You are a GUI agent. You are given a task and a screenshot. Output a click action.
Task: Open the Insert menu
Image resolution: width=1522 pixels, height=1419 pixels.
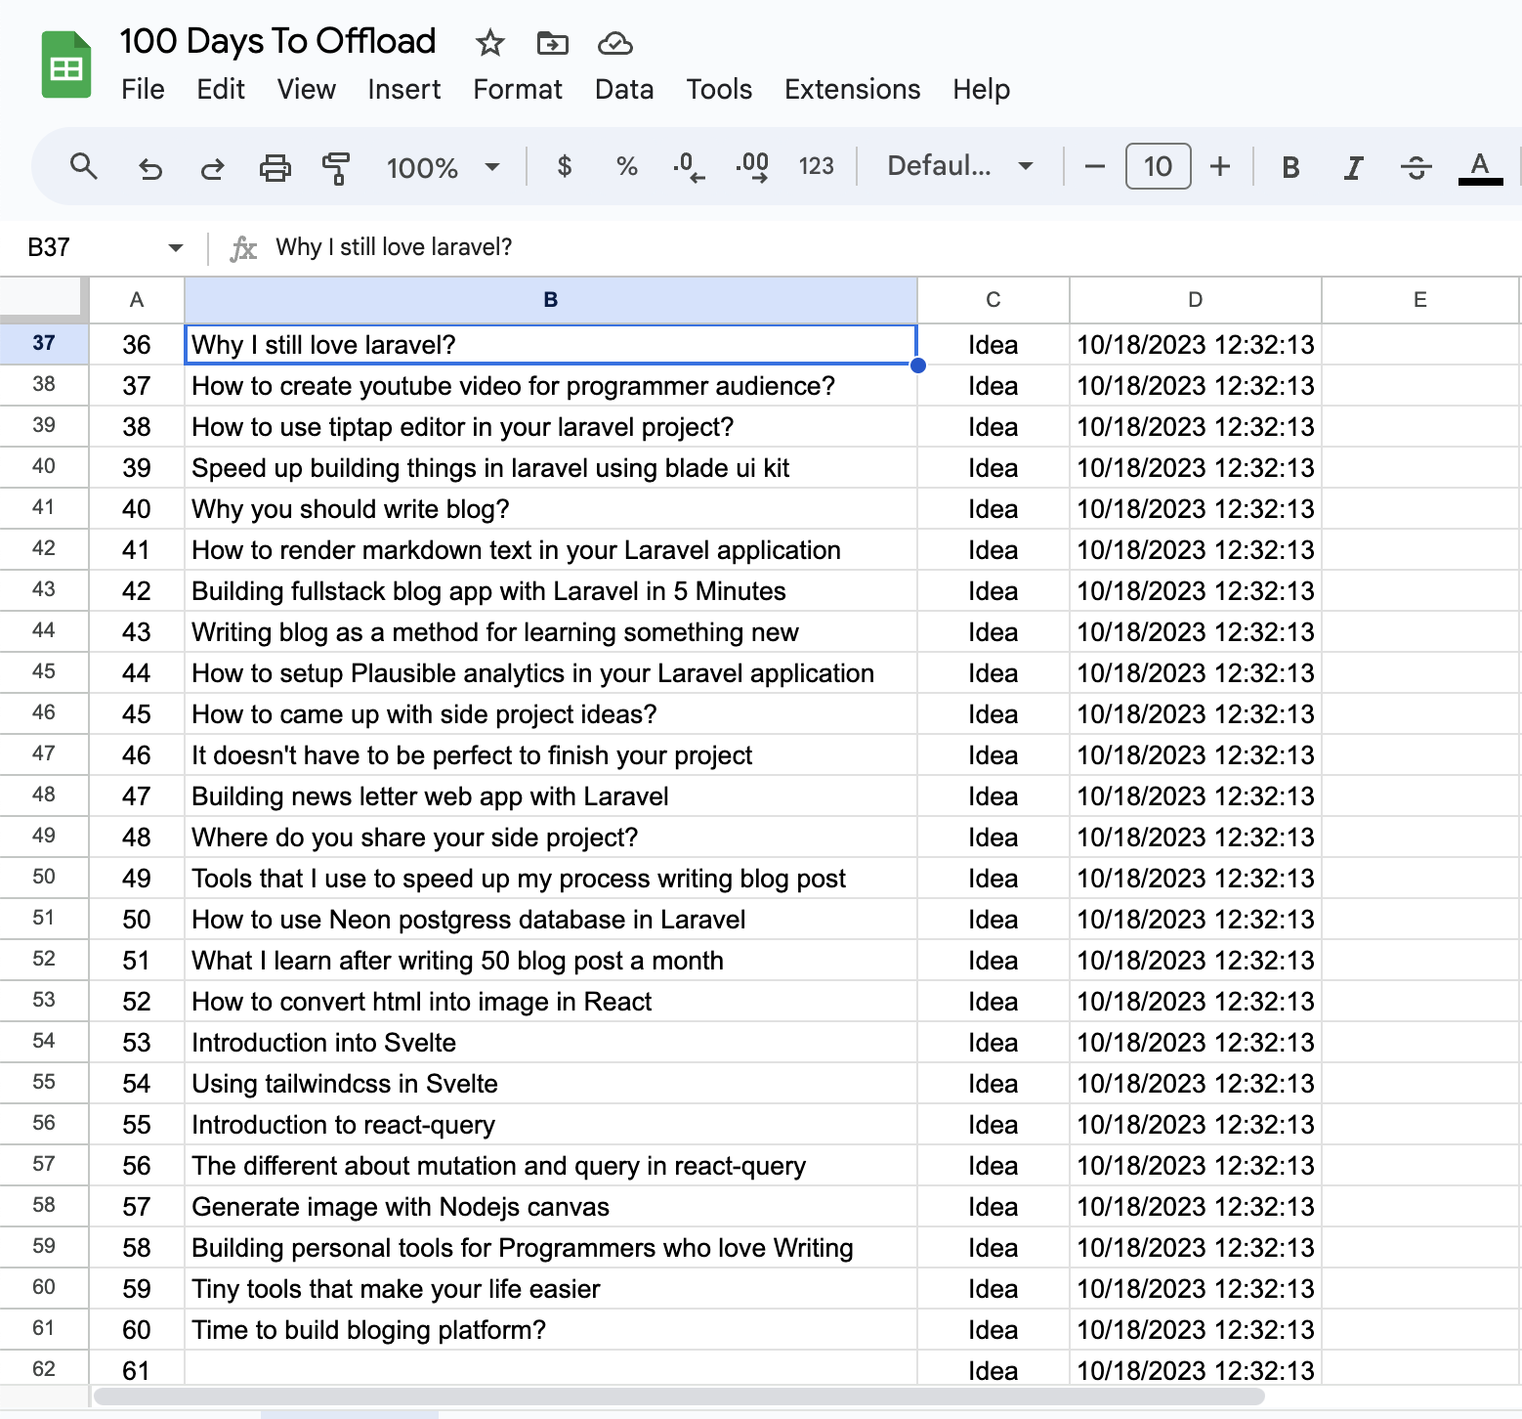(403, 90)
